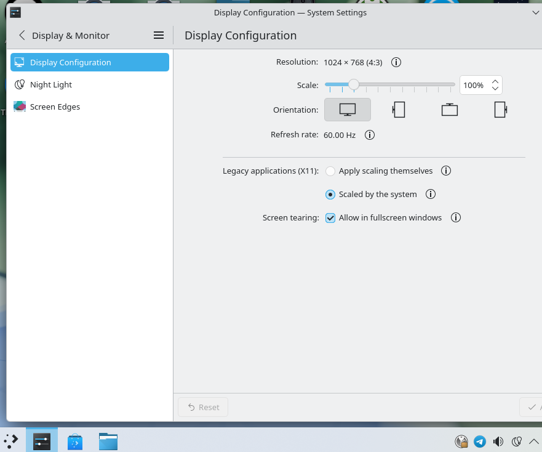Expand hidden system tray icons
The height and width of the screenshot is (452, 542).
[534, 442]
